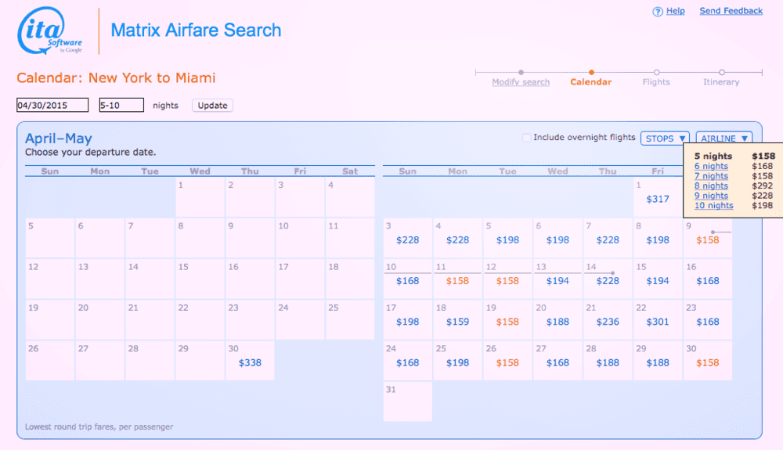Enable Include overnight flights checkbox

pos(526,138)
